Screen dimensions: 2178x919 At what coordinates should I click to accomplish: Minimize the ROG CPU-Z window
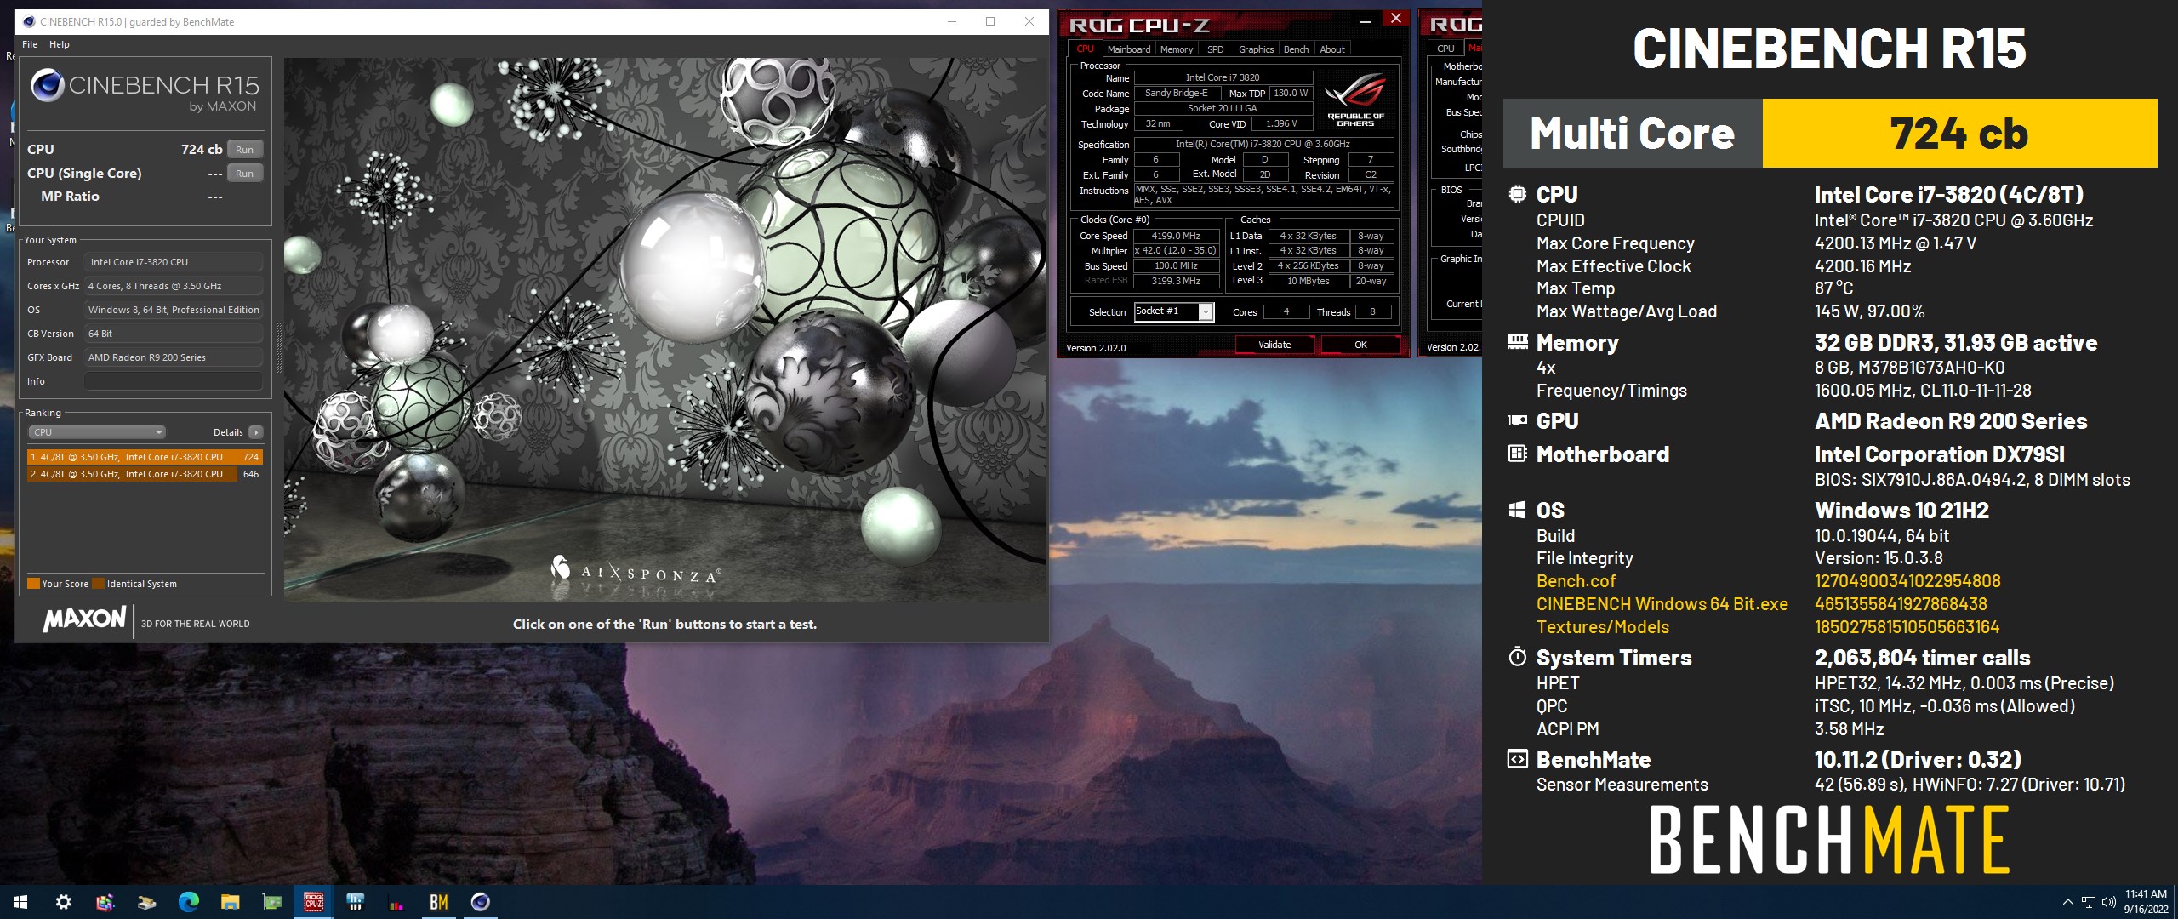coord(1366,20)
